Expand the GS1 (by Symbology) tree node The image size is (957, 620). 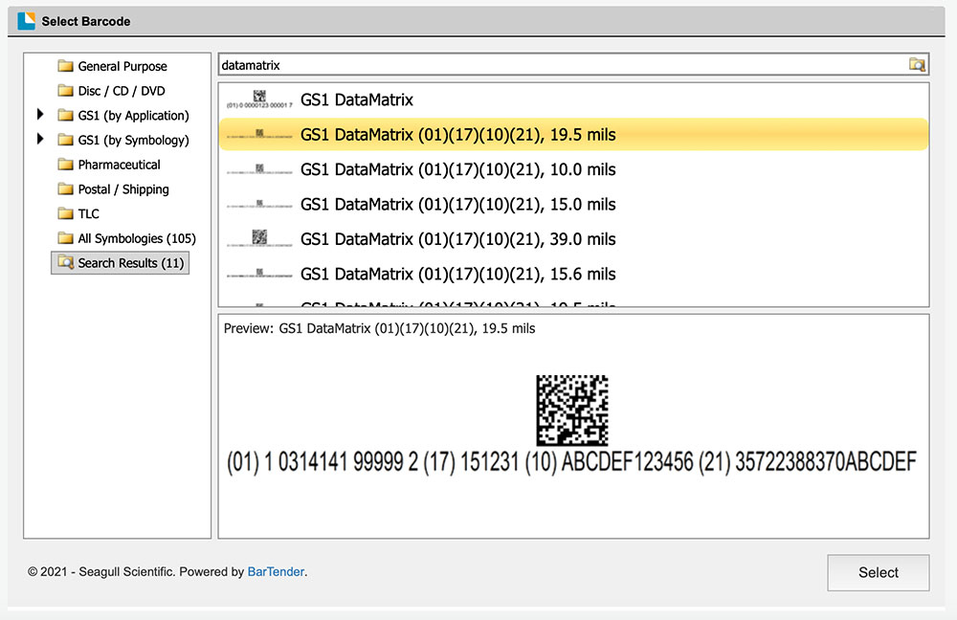pyautogui.click(x=40, y=139)
